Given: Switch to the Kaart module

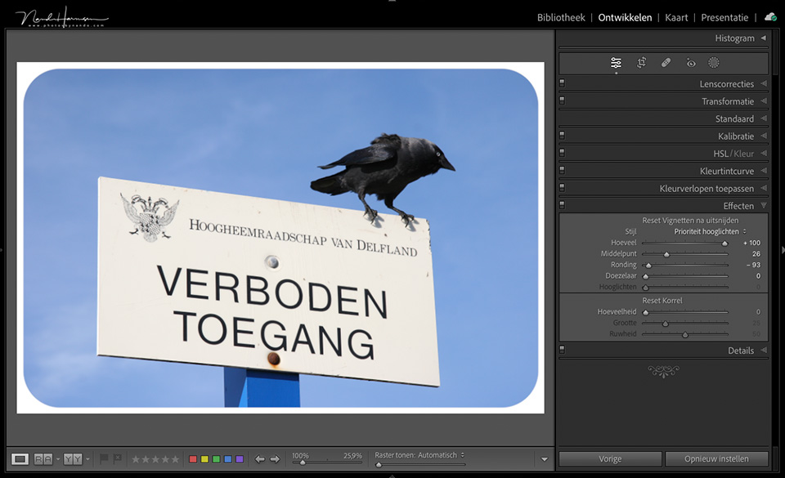Looking at the screenshot, I should 676,17.
